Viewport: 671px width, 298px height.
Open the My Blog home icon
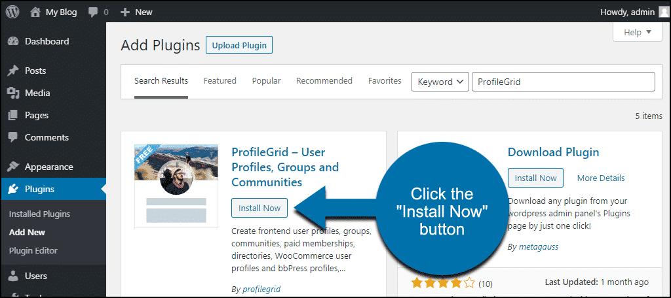[x=35, y=12]
